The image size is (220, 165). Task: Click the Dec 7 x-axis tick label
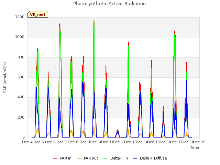point(62,142)
